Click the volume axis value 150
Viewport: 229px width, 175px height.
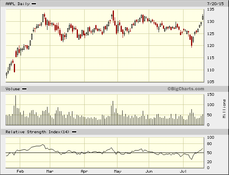[x=210, y=95]
